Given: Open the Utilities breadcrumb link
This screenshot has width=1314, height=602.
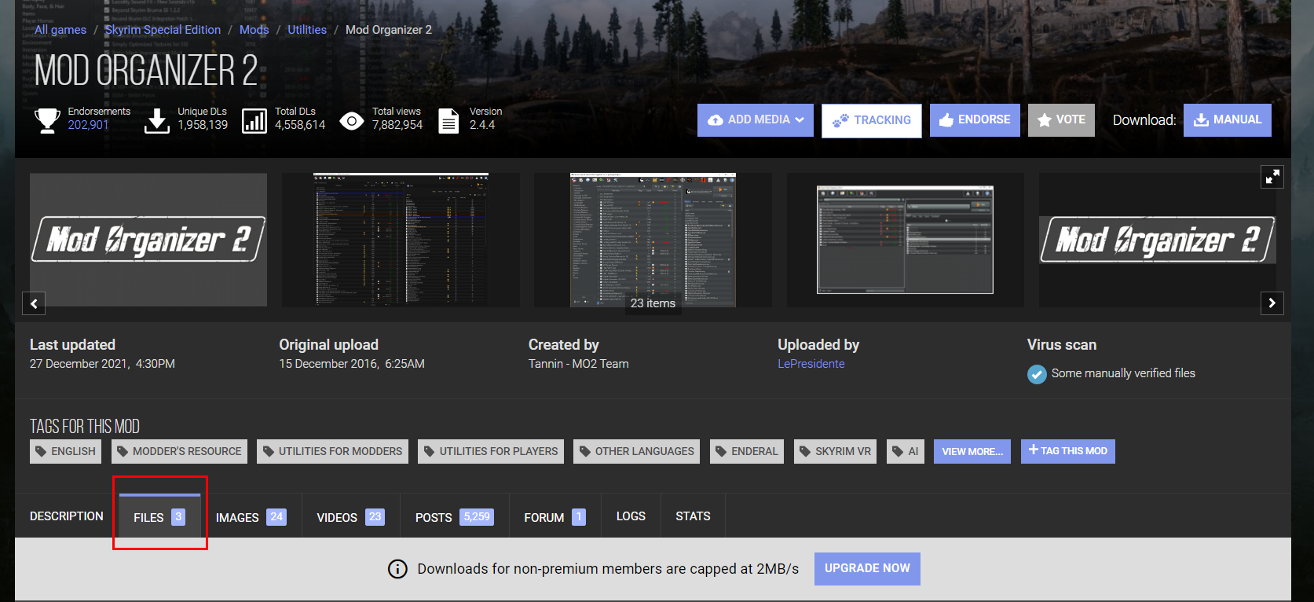Looking at the screenshot, I should [x=307, y=30].
